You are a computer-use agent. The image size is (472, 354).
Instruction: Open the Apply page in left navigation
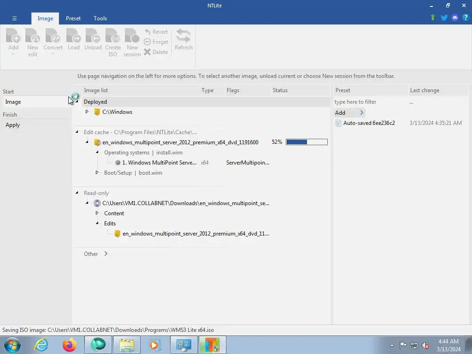click(35, 125)
